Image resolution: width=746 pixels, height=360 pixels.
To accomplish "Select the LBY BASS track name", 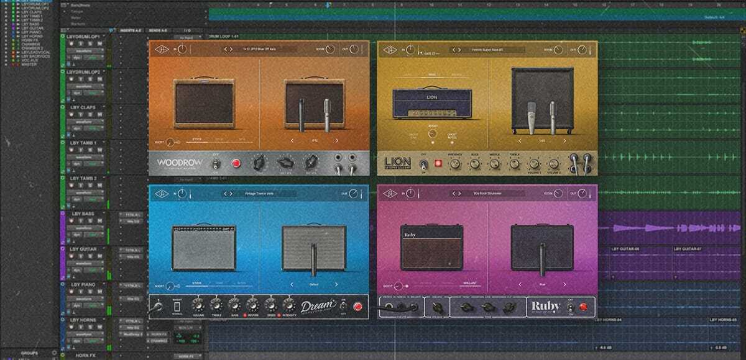I will click(x=83, y=214).
